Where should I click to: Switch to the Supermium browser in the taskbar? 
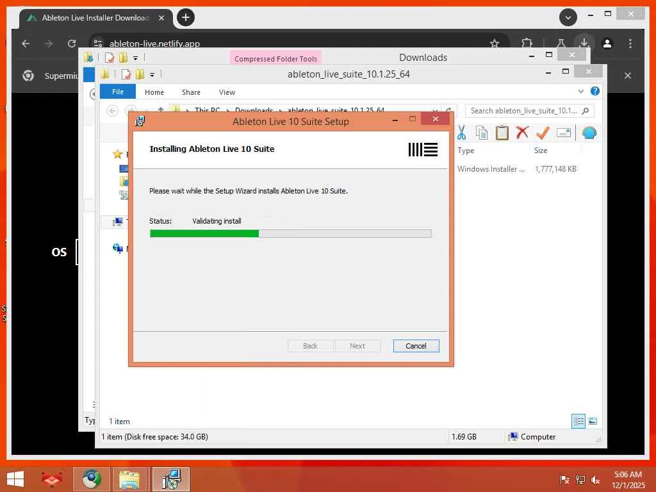click(92, 479)
